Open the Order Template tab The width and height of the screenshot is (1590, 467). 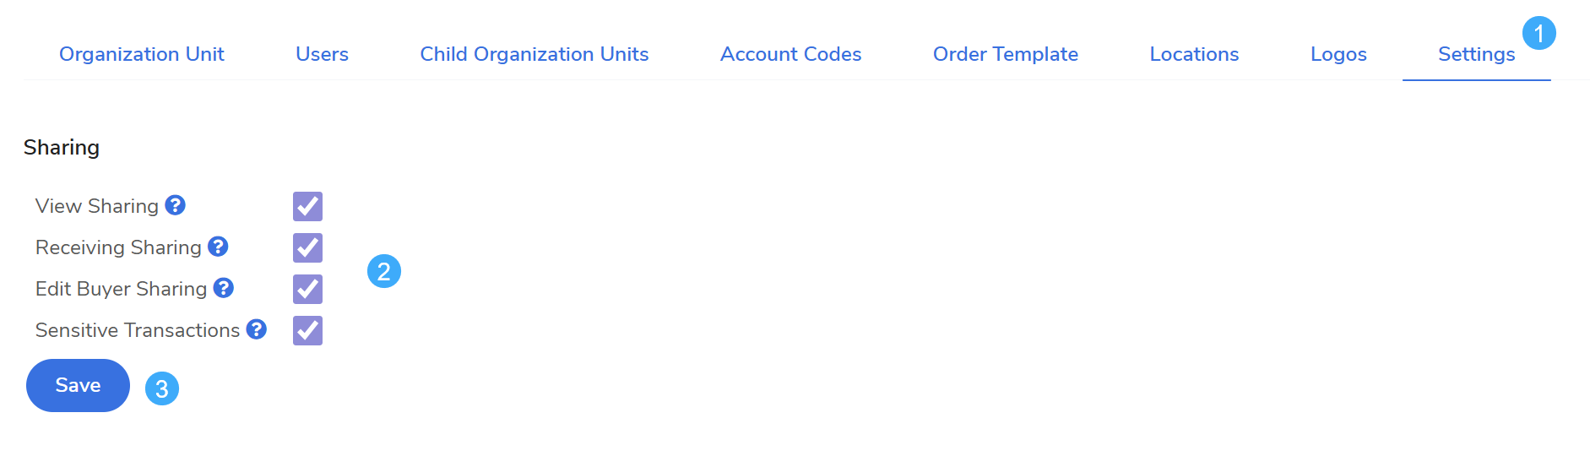click(x=1005, y=54)
